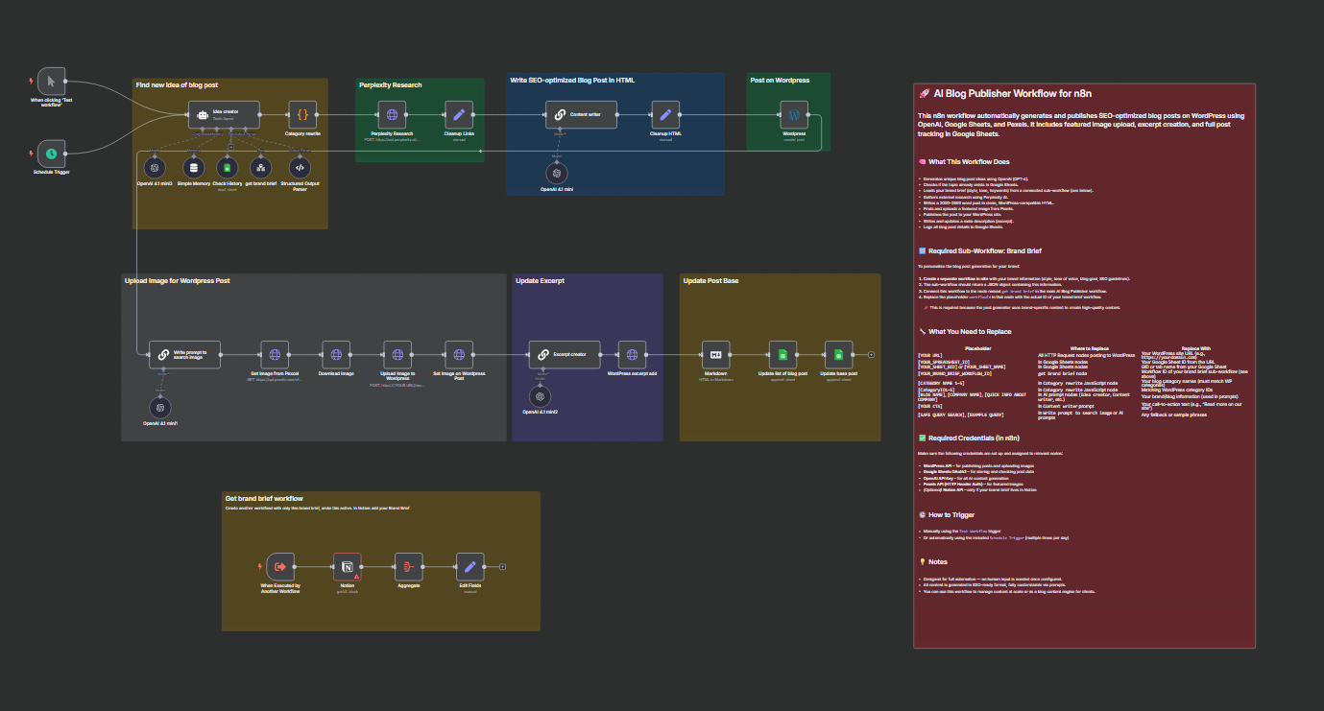Select 'Required Sub-Workflow: Brand Brief' heading
Viewport: 1324px width, 711px height.
979,250
